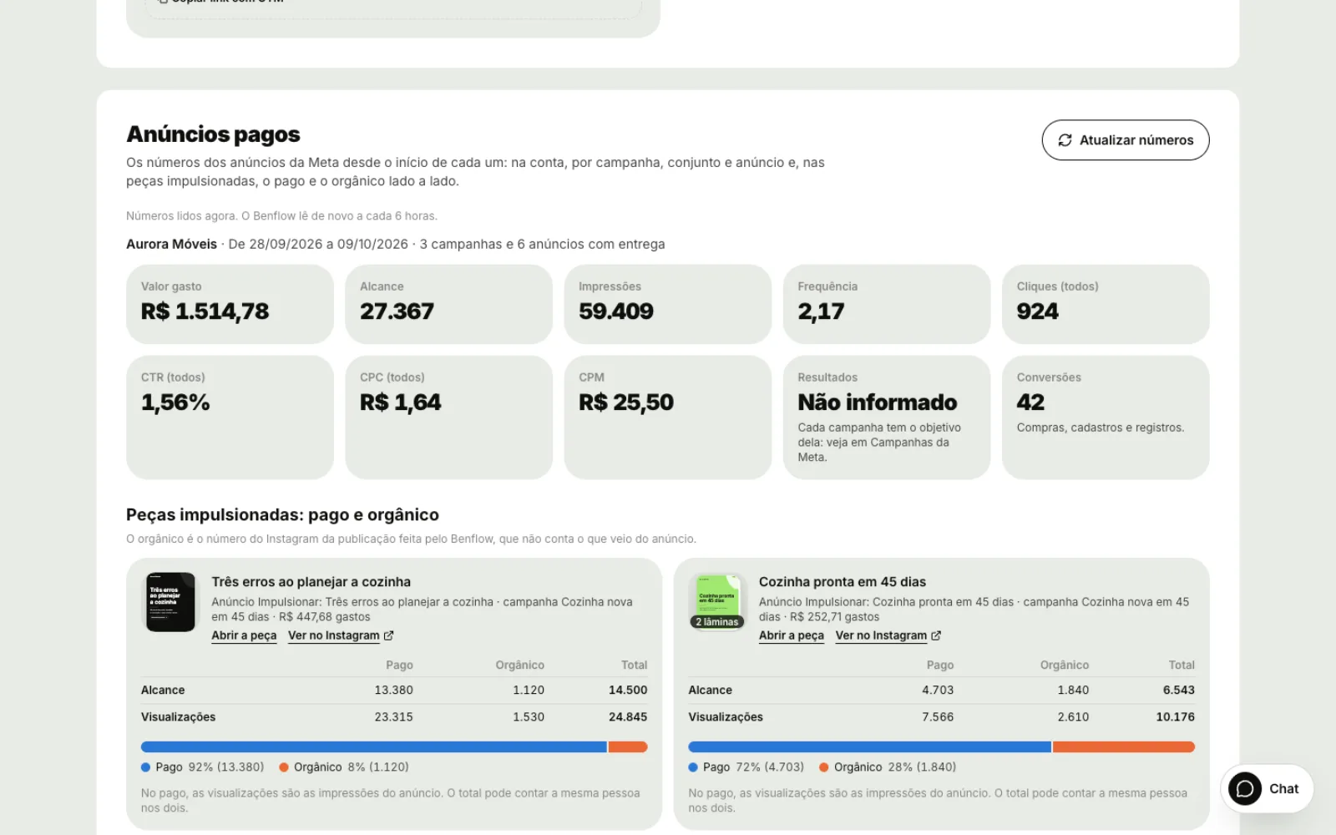Click the orange Orgânico bar of Cozinha pronta
This screenshot has width=1336, height=835.
1124,747
